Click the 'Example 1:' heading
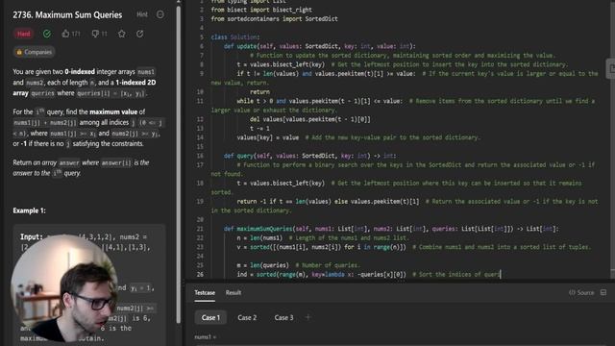Image resolution: width=615 pixels, height=346 pixels. point(30,210)
